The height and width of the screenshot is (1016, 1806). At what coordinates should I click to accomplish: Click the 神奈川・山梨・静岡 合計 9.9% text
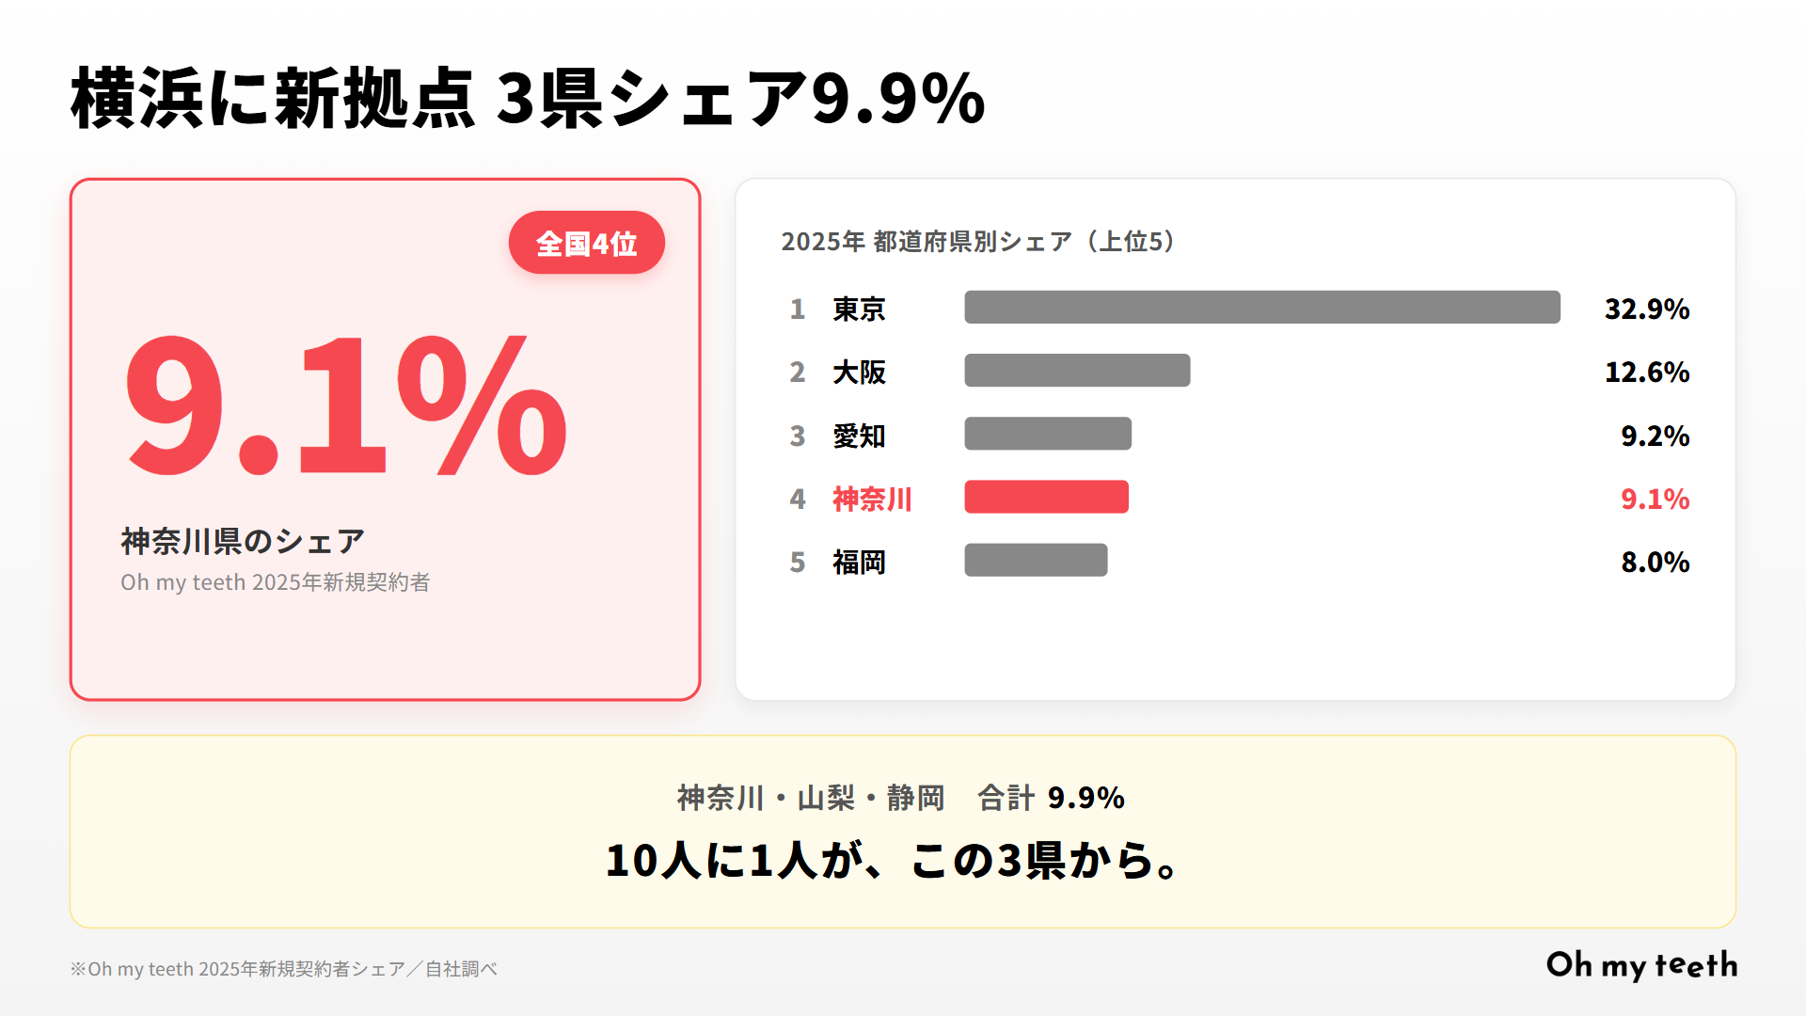click(901, 798)
